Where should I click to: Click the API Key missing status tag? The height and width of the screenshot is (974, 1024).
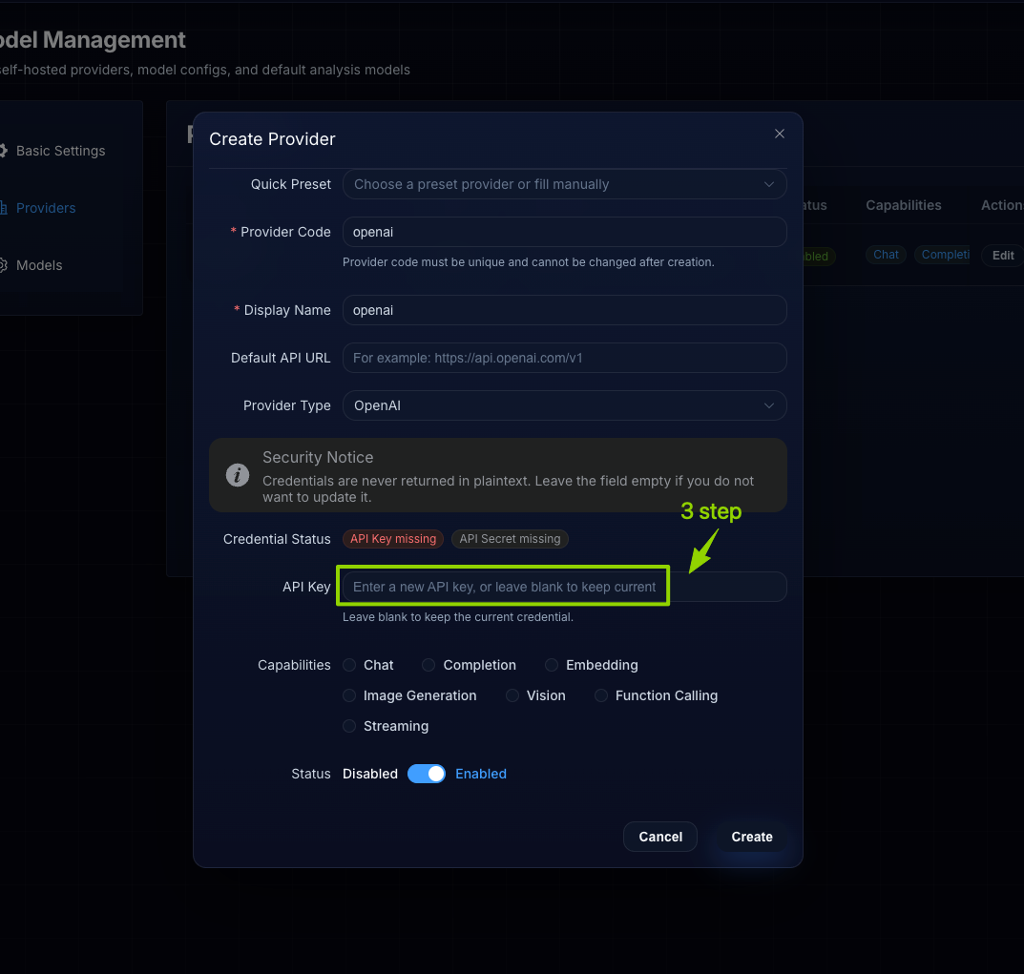pos(393,539)
